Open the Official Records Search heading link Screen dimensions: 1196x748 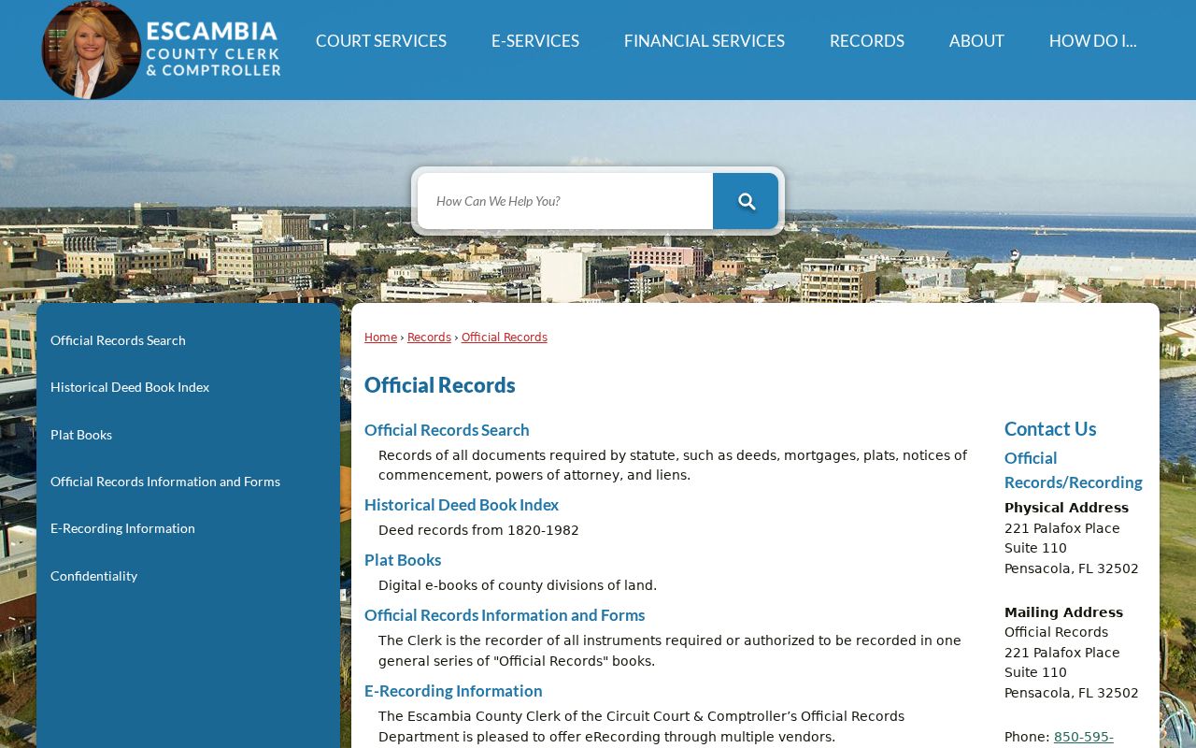[447, 430]
